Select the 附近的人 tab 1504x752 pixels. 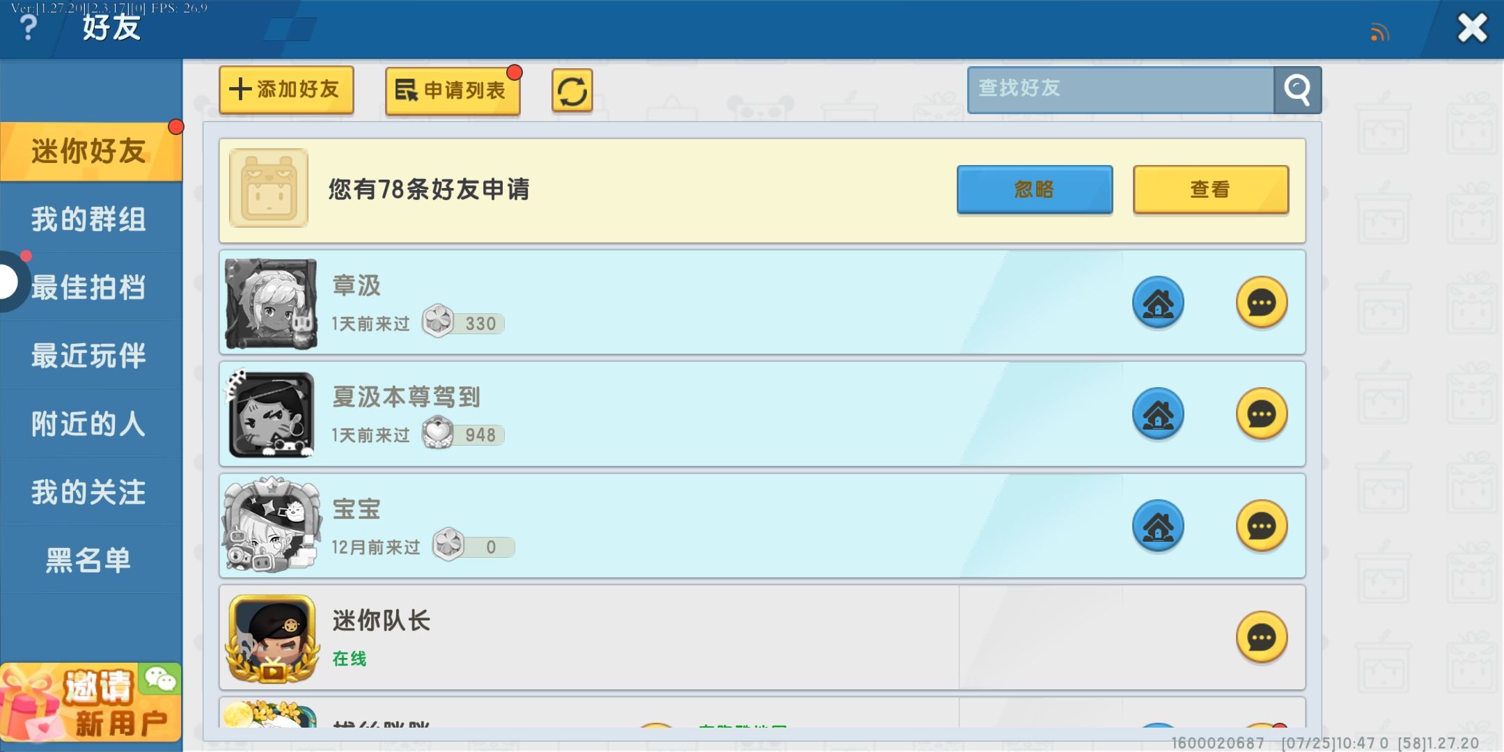(89, 423)
